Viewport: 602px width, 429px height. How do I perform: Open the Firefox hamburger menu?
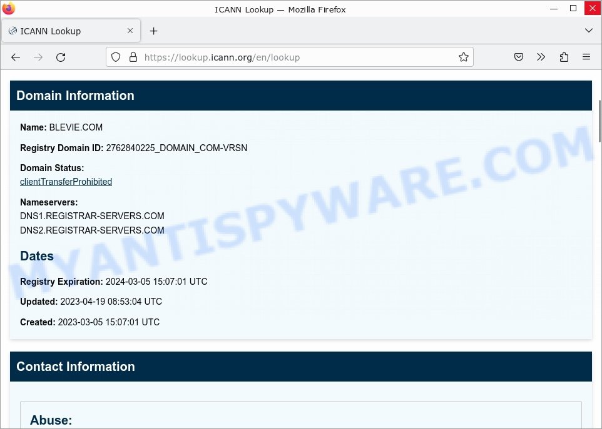click(586, 57)
